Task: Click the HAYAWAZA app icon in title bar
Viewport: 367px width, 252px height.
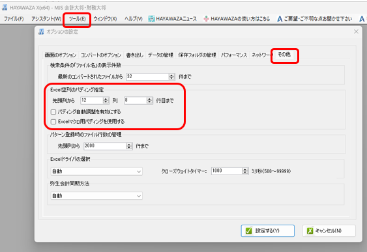Action: pyautogui.click(x=5, y=7)
